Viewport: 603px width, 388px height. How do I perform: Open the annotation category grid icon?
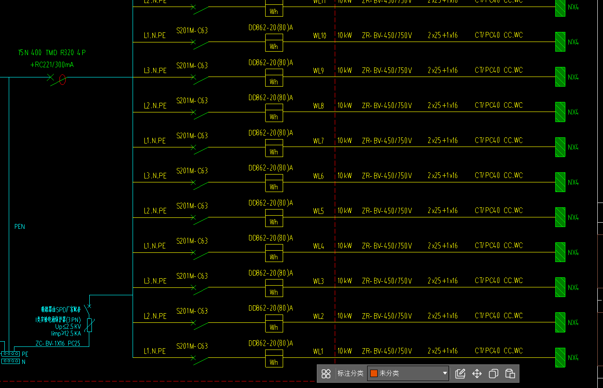click(326, 374)
